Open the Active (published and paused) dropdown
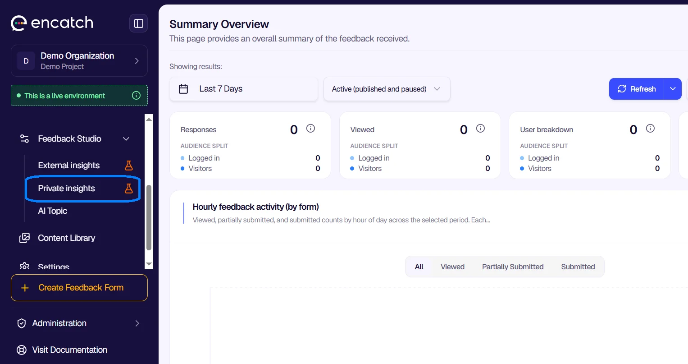The width and height of the screenshot is (688, 364). pyautogui.click(x=387, y=89)
